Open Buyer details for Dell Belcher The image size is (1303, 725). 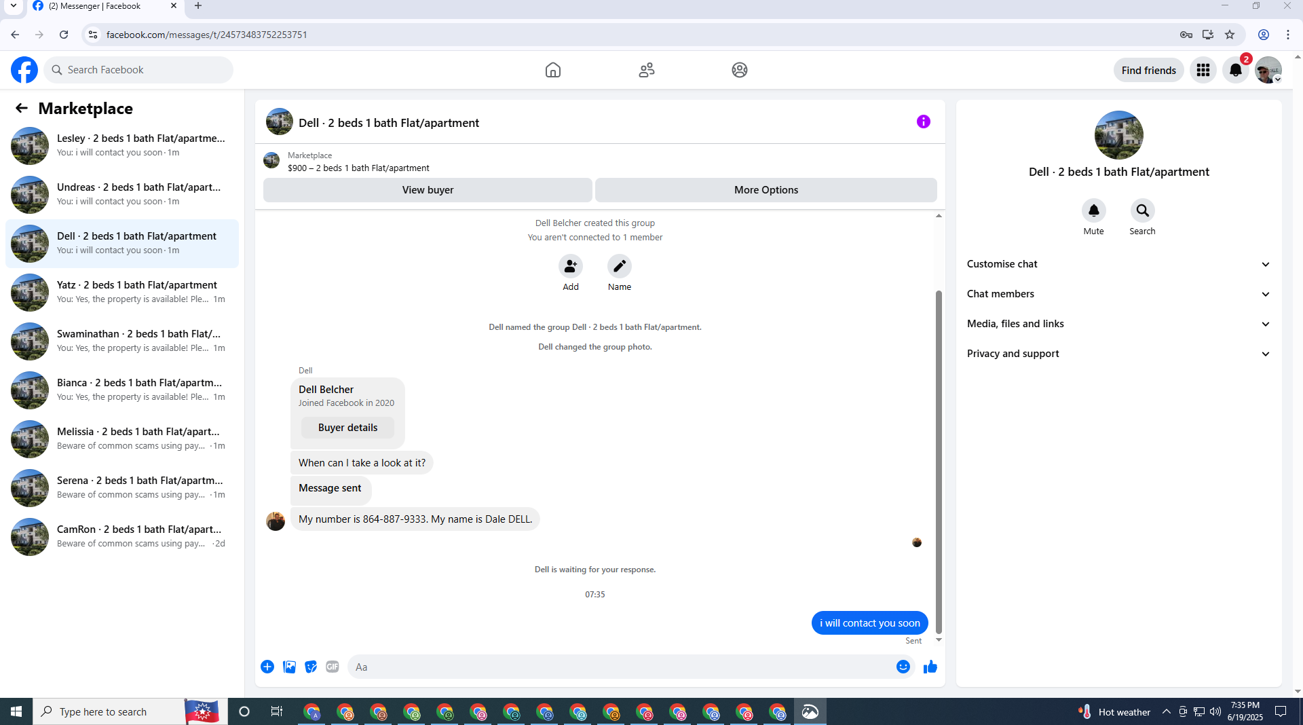pos(347,428)
